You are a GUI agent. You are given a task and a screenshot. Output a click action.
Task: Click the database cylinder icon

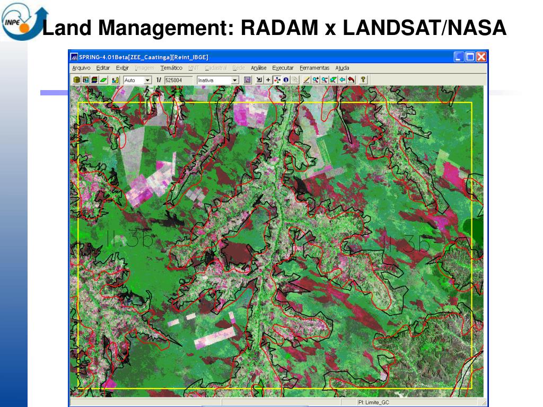[x=77, y=80]
